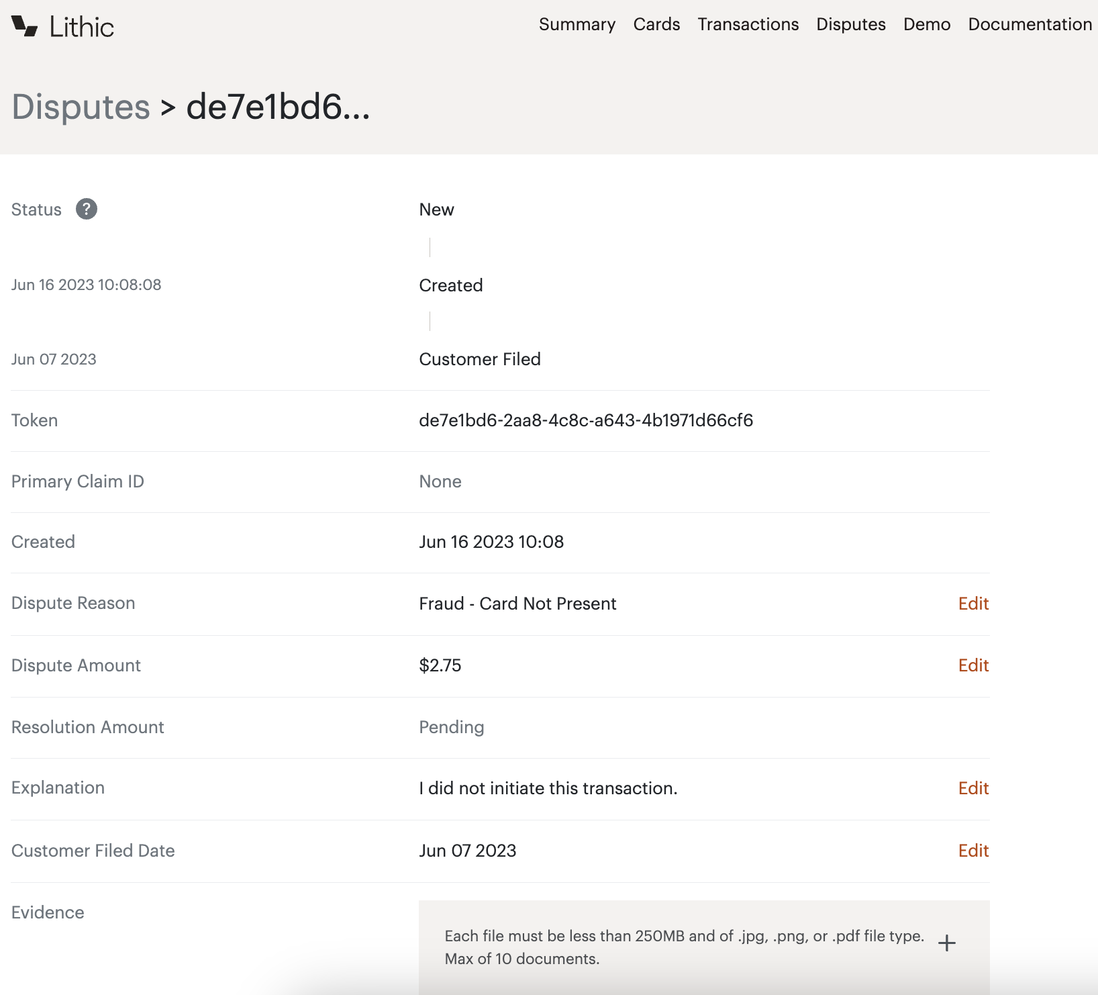Open the Summary navigation item

(577, 24)
